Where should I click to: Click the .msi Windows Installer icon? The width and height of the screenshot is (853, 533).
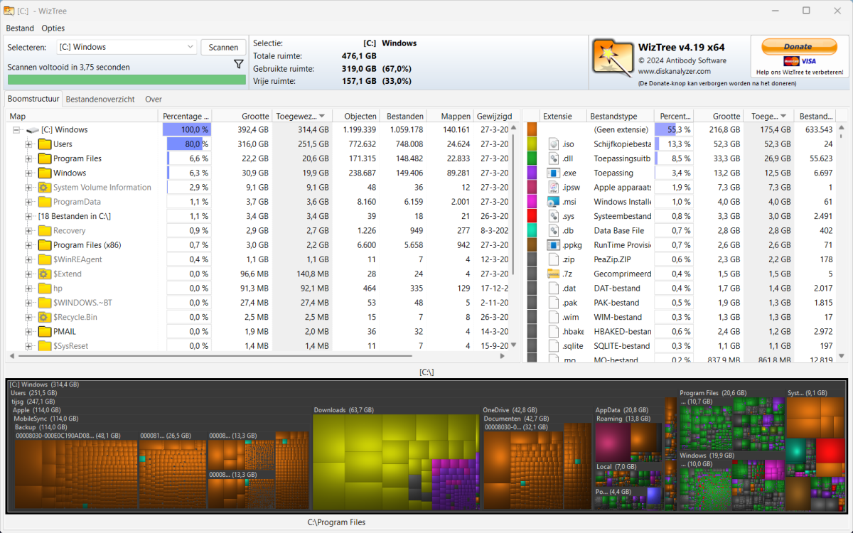pyautogui.click(x=554, y=202)
